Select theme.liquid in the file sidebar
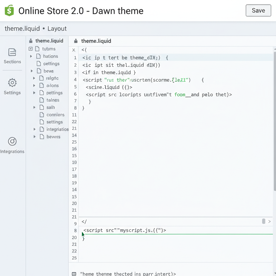276x276 pixels. pos(49,41)
